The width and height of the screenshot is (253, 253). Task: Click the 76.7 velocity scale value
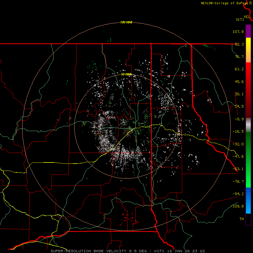239,57
